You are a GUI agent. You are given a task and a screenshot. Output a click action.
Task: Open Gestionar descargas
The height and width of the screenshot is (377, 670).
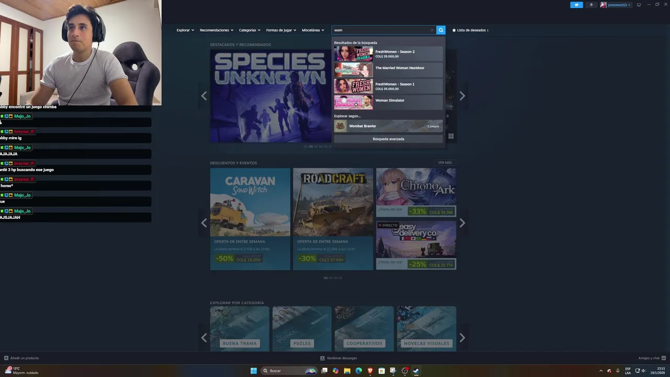[x=339, y=358]
